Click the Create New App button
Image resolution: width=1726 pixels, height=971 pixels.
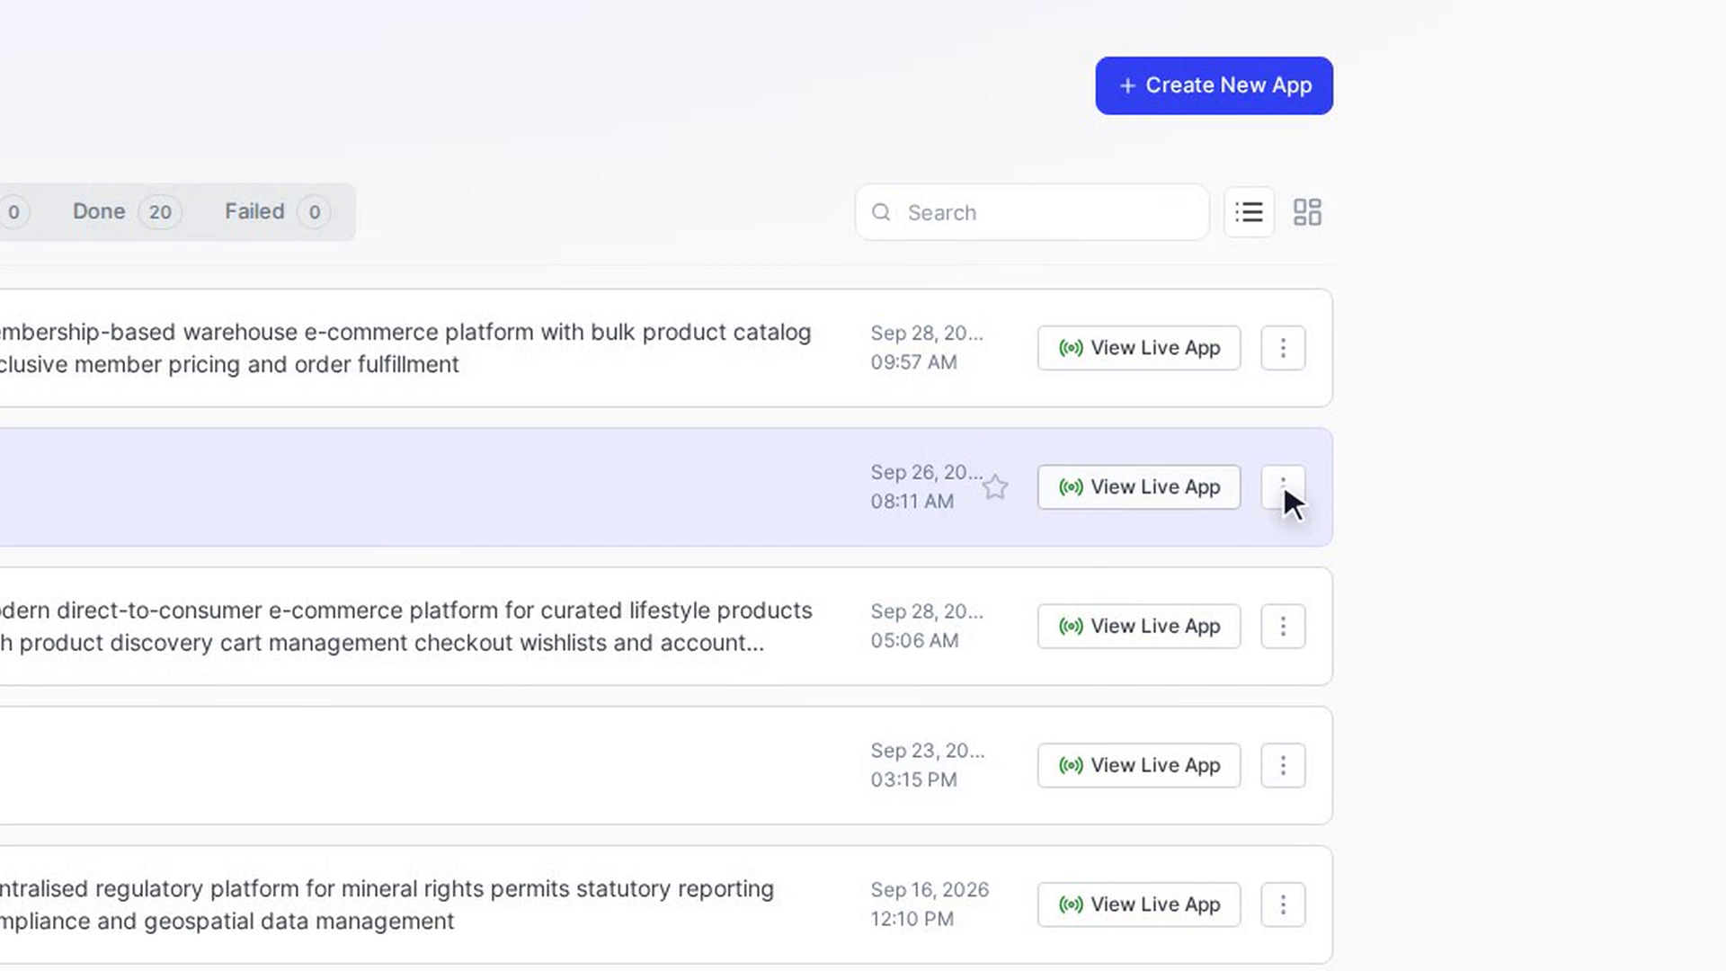tap(1214, 85)
